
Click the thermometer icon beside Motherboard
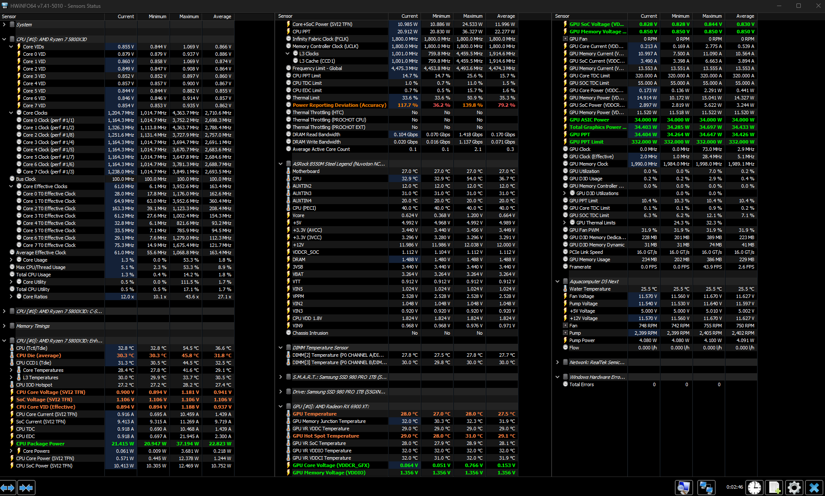coord(289,171)
